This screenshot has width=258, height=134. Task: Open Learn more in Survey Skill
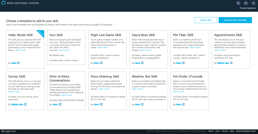(14, 92)
